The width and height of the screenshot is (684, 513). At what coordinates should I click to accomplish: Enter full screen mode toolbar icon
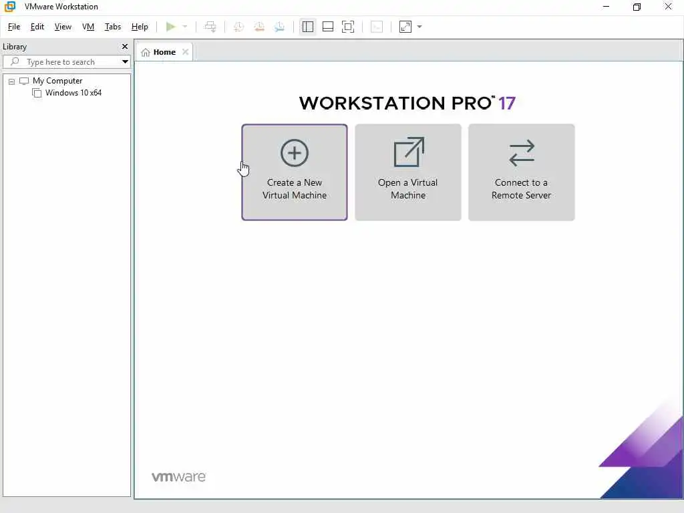tap(347, 27)
